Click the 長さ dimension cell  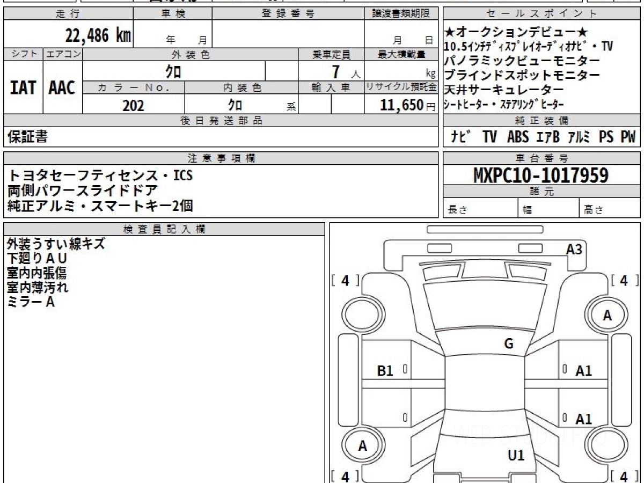480,208
